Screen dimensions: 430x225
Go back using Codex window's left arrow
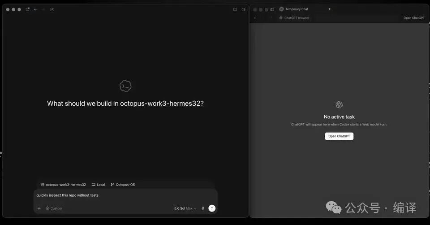pos(35,9)
